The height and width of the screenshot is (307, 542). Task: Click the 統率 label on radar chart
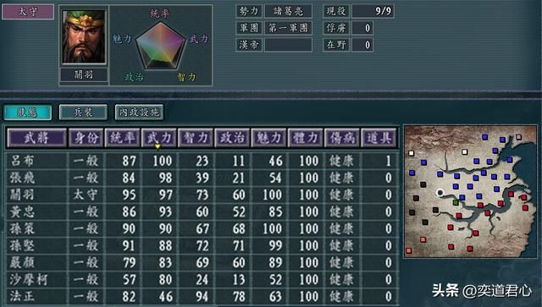(160, 14)
